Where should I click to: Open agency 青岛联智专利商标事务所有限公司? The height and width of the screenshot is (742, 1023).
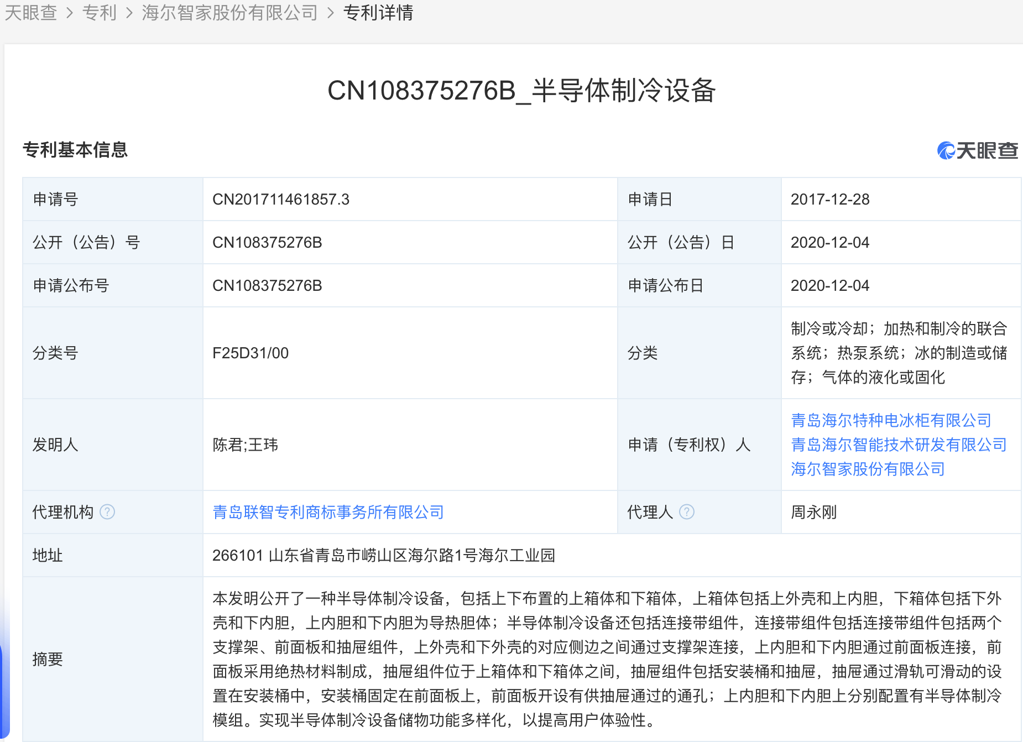click(x=328, y=512)
